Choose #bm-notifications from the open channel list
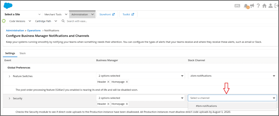 [x=206, y=106]
